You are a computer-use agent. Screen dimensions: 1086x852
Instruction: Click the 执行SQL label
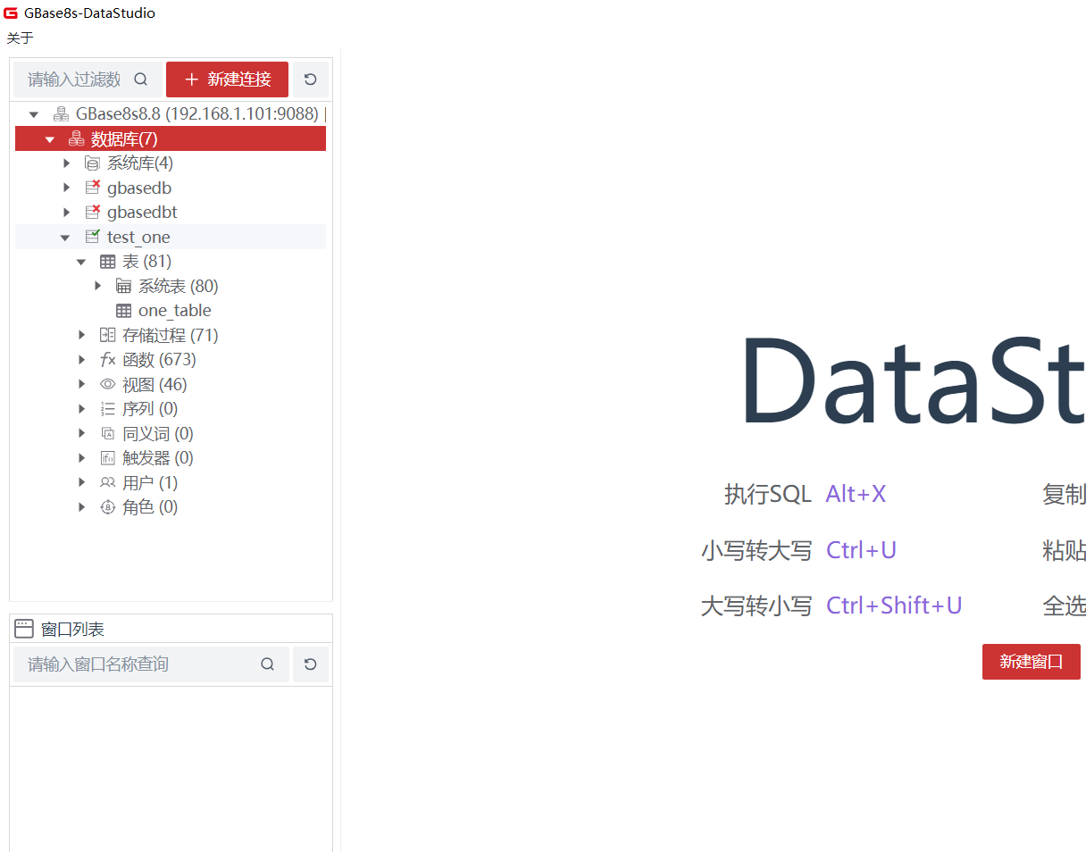point(768,494)
